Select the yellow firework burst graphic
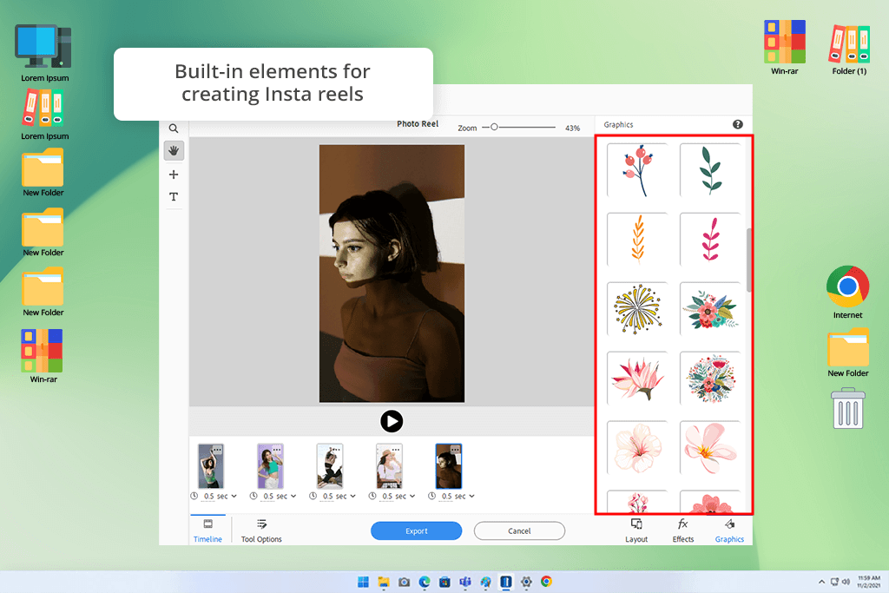889x593 pixels. coord(636,308)
